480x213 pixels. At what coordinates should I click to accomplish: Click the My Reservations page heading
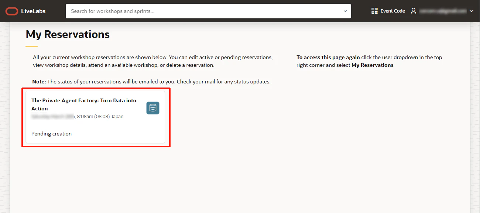[68, 34]
